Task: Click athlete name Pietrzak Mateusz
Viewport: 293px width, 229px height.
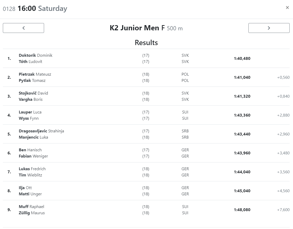Action: tap(35, 74)
